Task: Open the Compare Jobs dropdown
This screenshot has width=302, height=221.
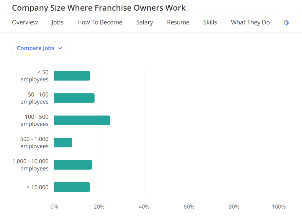Action: coord(39,48)
